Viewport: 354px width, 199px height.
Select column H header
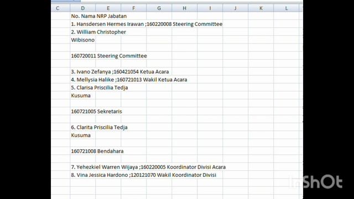pyautogui.click(x=184, y=8)
